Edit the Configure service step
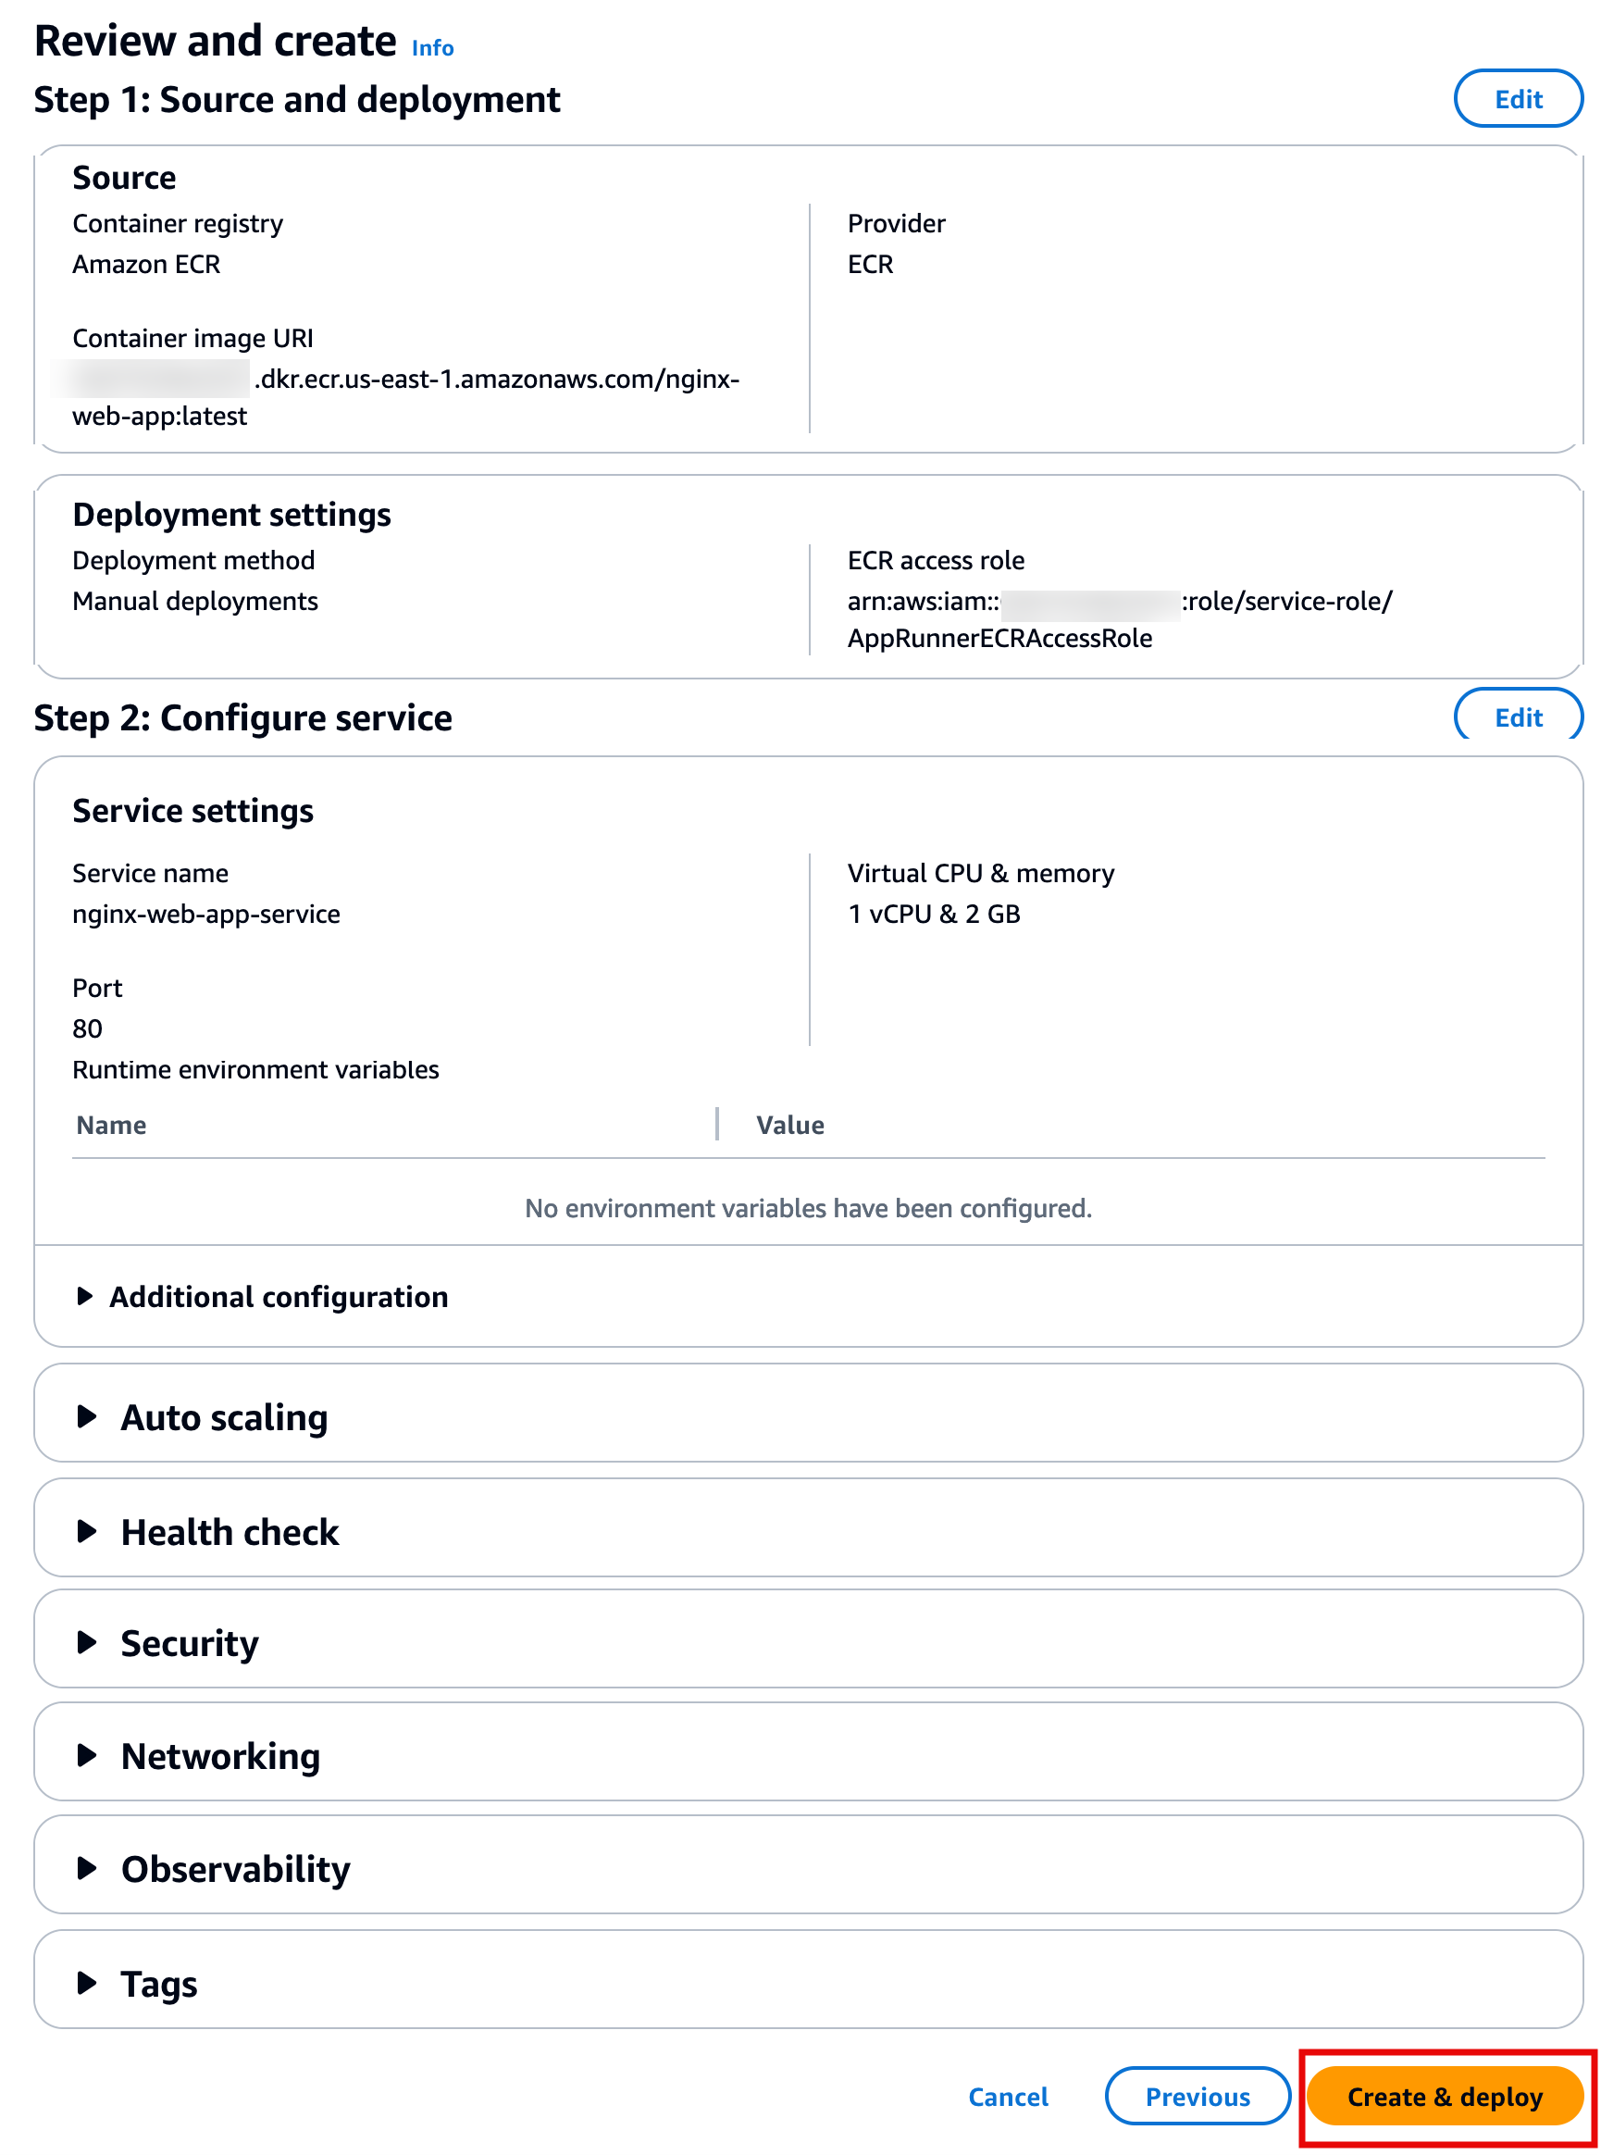 [1517, 717]
